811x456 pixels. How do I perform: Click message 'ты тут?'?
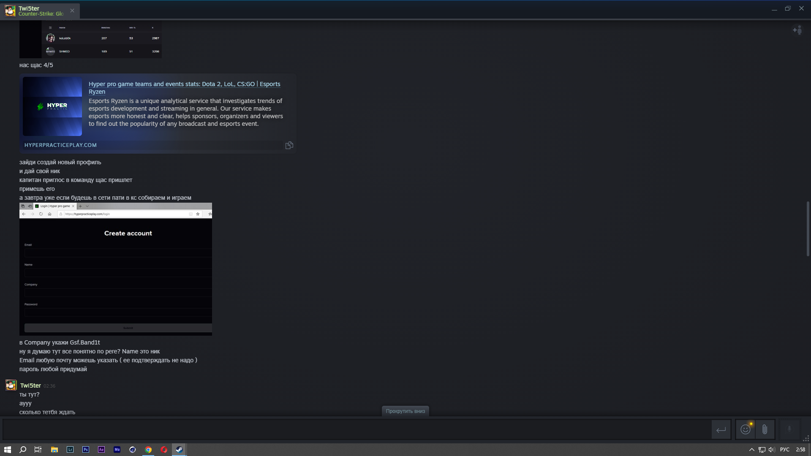(29, 394)
